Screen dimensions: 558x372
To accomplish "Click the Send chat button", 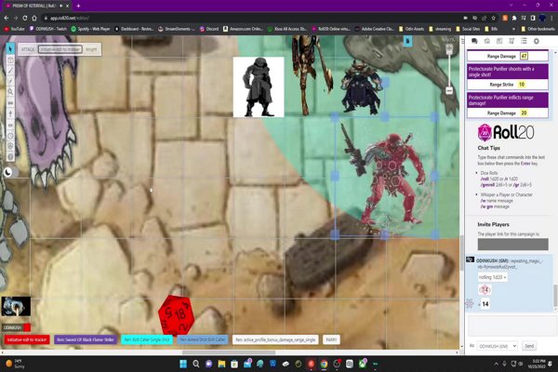I will point(529,346).
